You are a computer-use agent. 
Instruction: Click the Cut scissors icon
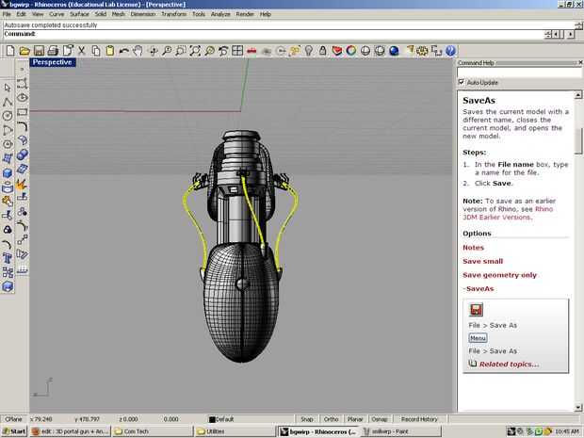tap(82, 51)
